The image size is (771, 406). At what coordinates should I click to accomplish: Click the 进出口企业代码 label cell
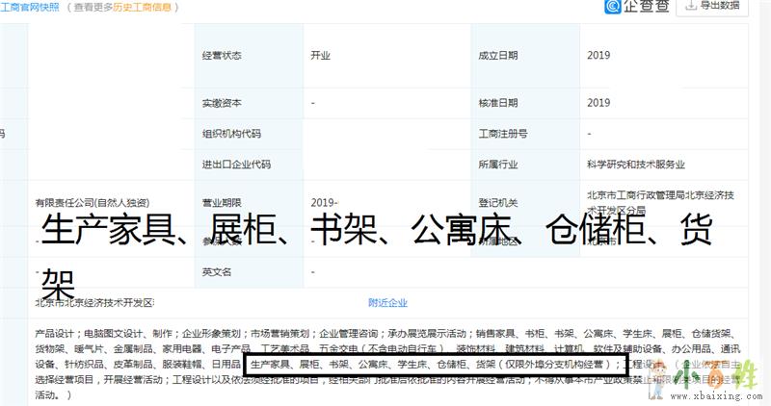pos(236,165)
